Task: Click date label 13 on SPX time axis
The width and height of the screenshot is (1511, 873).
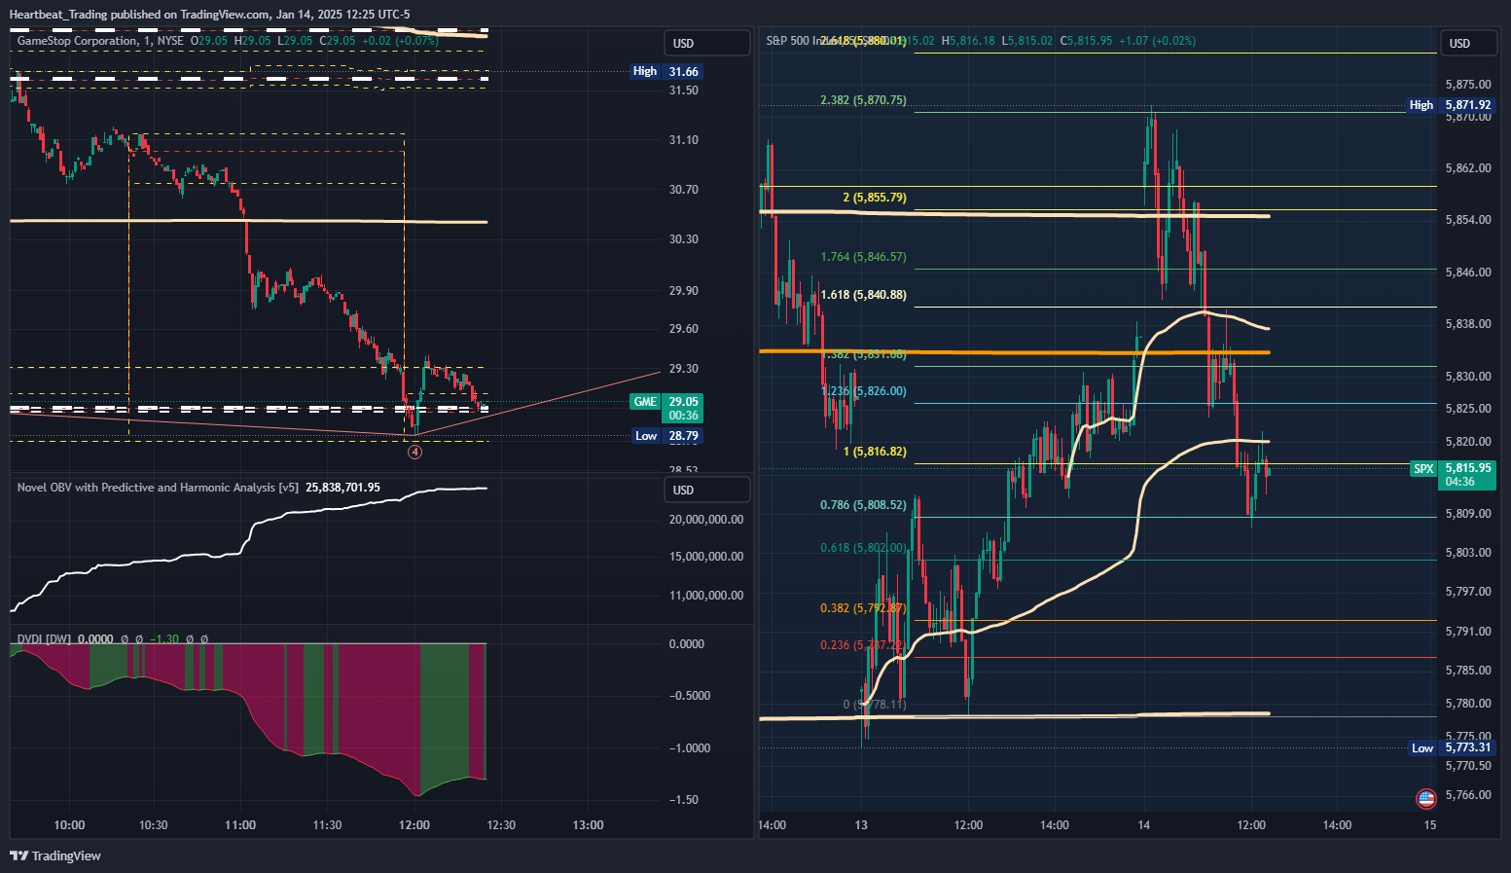Action: pyautogui.click(x=861, y=825)
